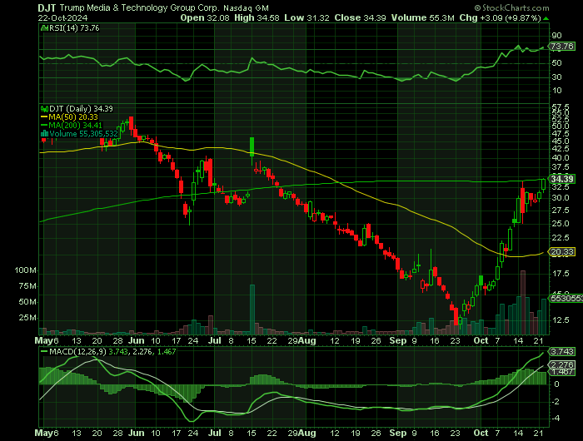Image resolution: width=583 pixels, height=441 pixels.
Task: Click the '100M' volume scale label
Action: 25,270
